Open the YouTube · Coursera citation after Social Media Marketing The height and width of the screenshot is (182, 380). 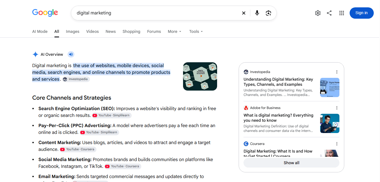[123, 166]
